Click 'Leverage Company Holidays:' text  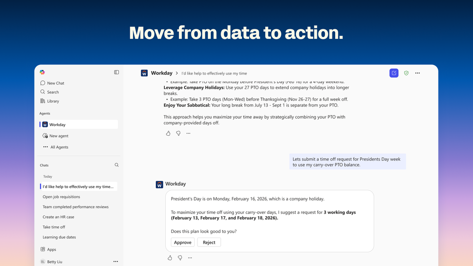[194, 88]
